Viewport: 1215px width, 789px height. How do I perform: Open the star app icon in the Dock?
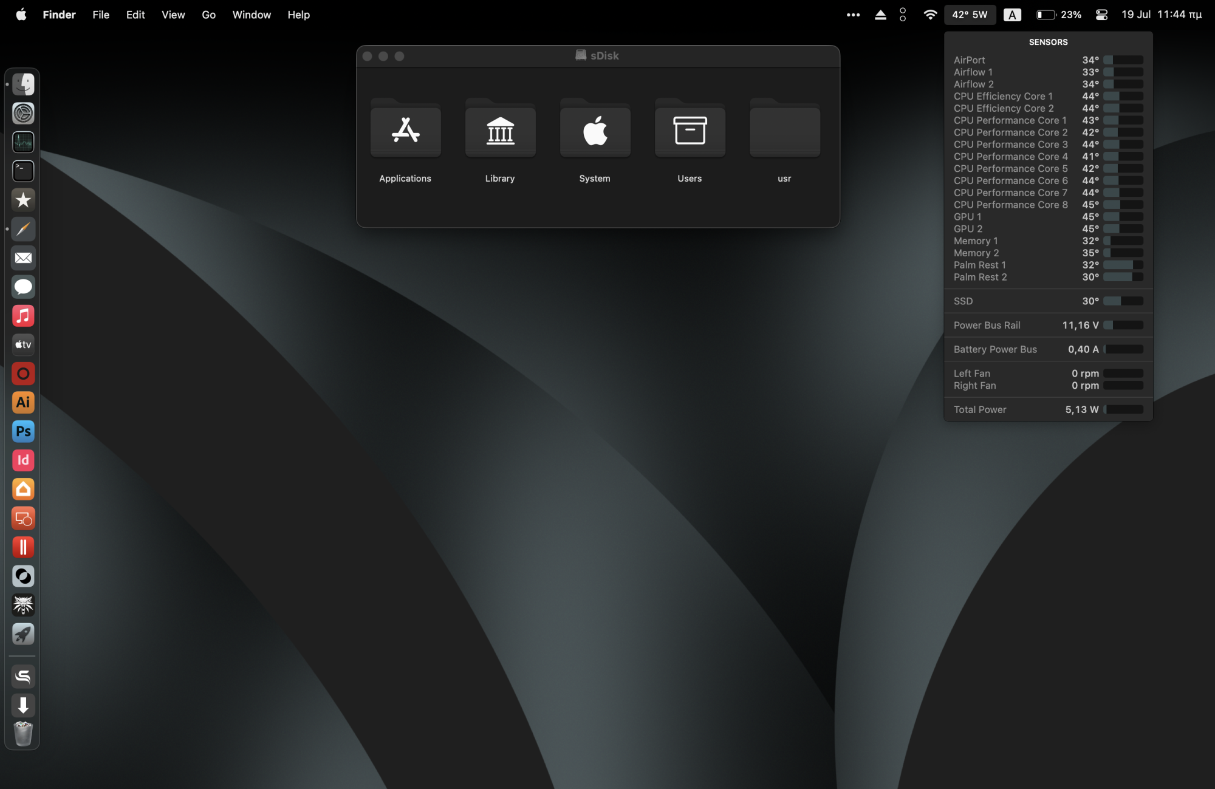[23, 200]
